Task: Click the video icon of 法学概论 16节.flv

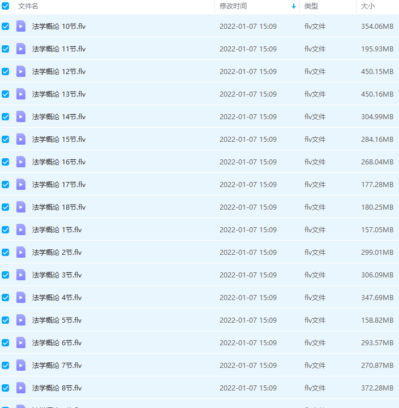Action: click(21, 162)
